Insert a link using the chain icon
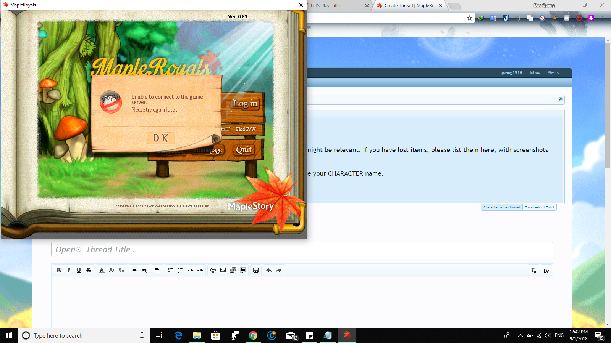611x343 pixels. tap(134, 270)
